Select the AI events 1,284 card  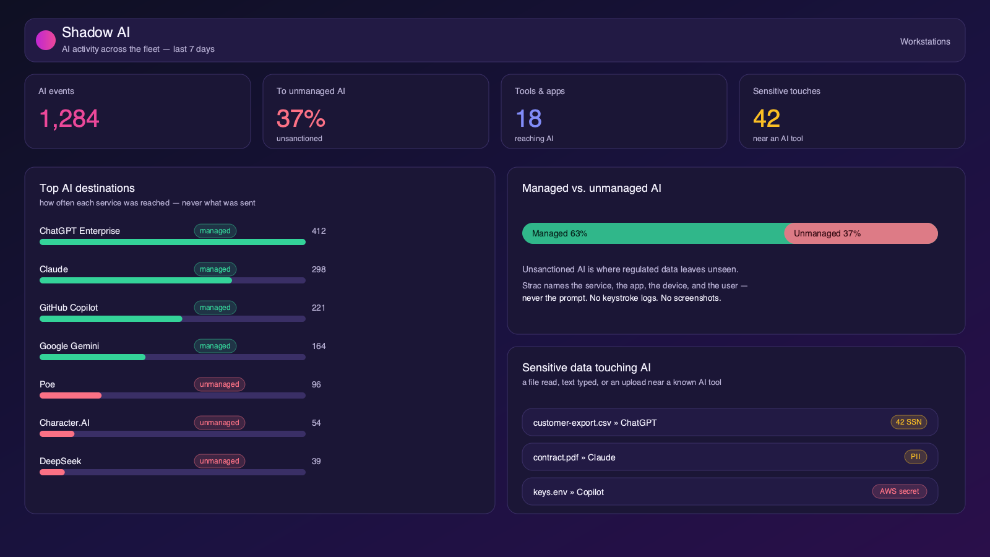pyautogui.click(x=137, y=111)
